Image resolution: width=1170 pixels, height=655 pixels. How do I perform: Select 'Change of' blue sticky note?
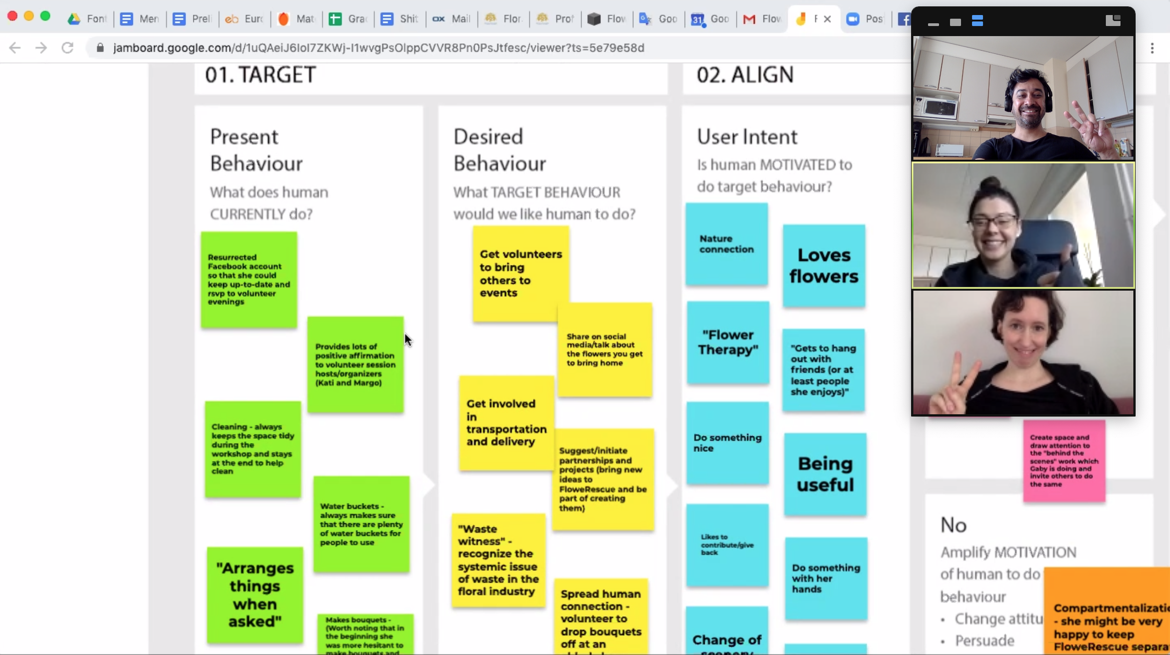coord(727,631)
